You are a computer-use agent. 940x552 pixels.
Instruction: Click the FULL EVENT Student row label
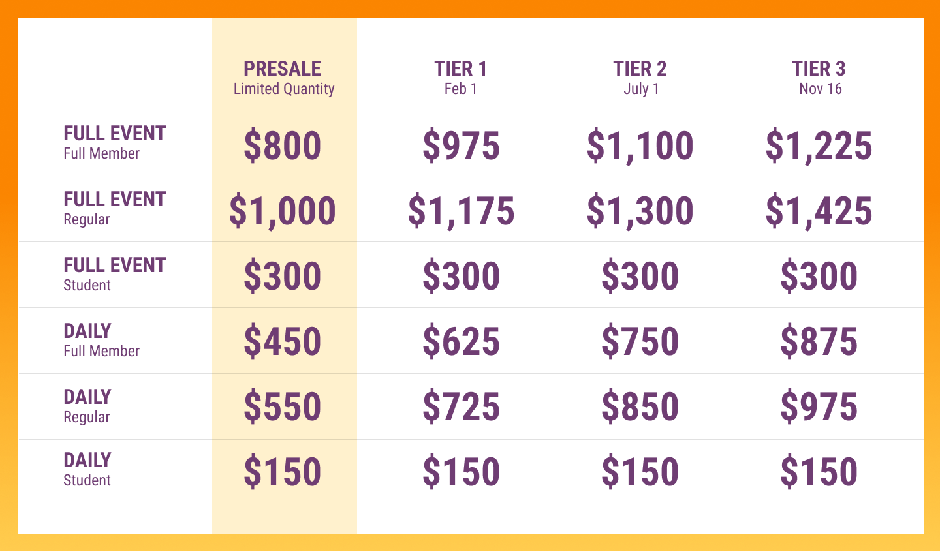click(x=114, y=274)
